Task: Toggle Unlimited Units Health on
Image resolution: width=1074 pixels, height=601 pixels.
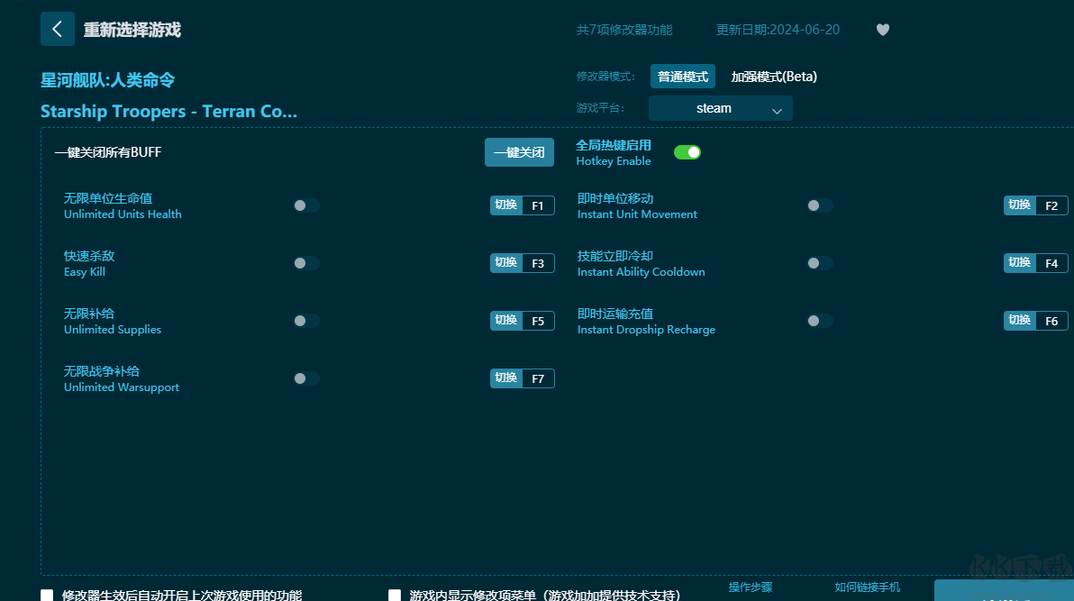Action: point(305,205)
